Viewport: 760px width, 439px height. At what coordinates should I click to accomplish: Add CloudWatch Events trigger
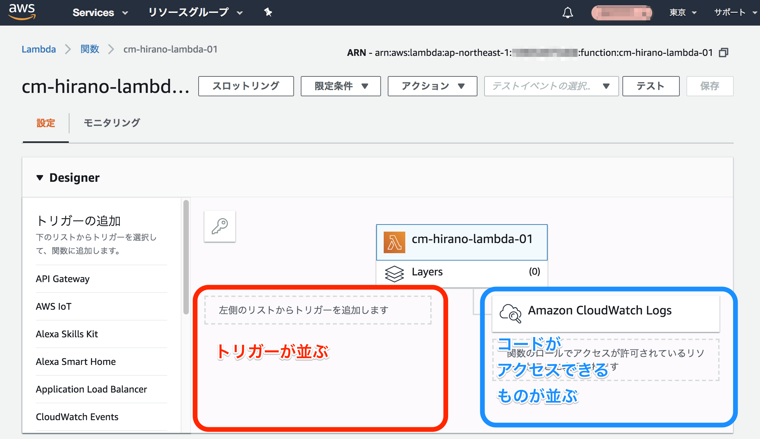click(x=101, y=417)
